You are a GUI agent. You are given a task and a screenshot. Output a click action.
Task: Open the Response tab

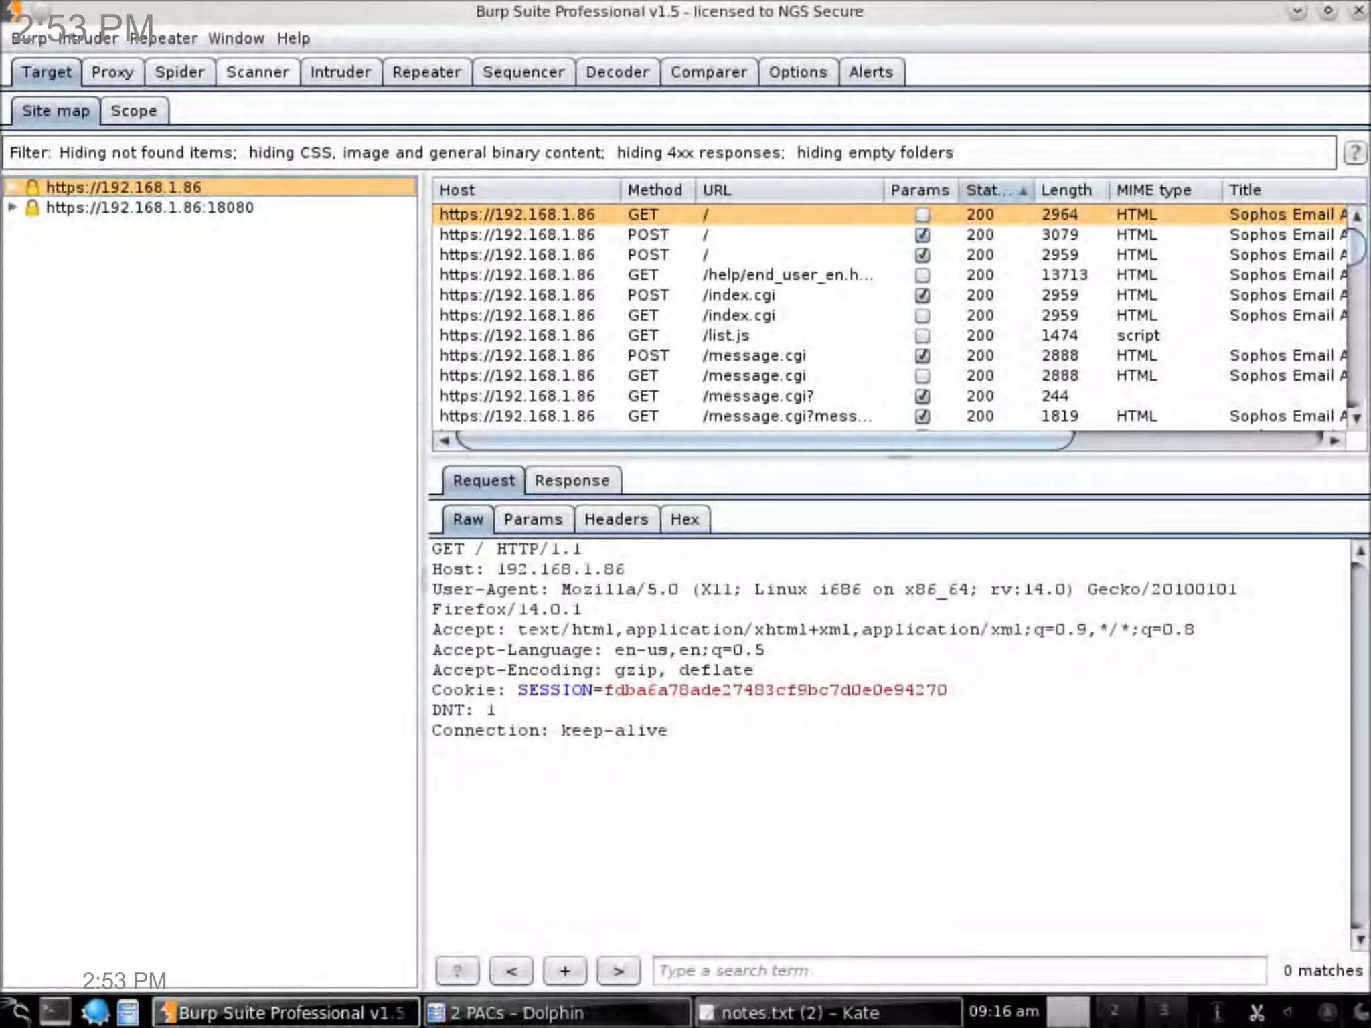pyautogui.click(x=572, y=481)
